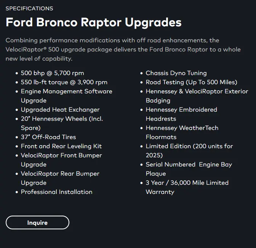Select Engine Management Software Upgrade text
Image resolution: width=256 pixels, height=248 pixels.
coord(67,96)
